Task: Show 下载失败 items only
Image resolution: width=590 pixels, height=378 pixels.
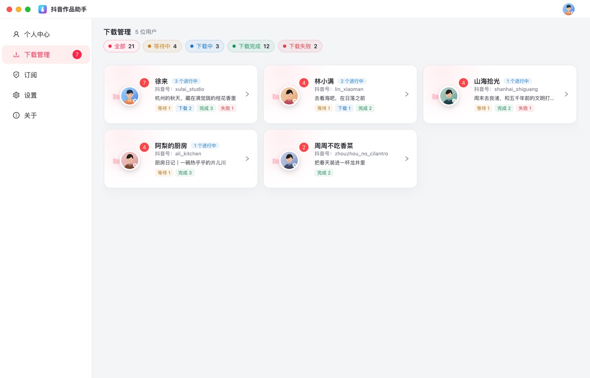Action: click(300, 46)
